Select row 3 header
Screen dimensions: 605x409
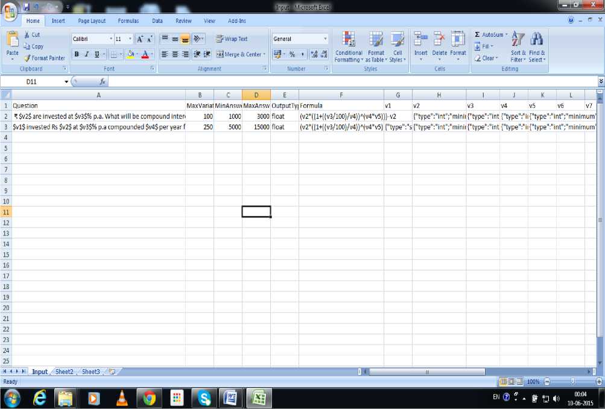coord(6,127)
